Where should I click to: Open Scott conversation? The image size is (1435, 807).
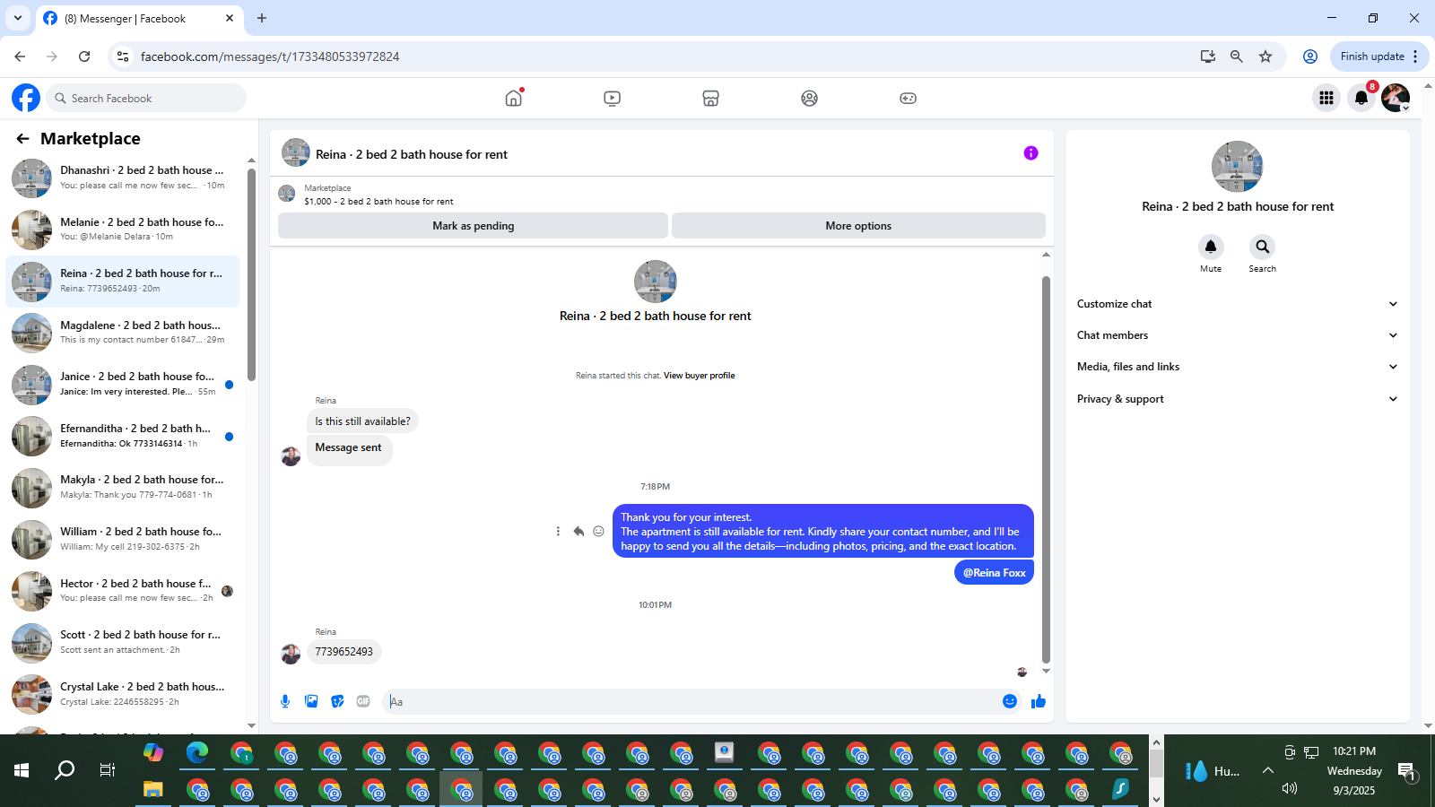click(123, 643)
